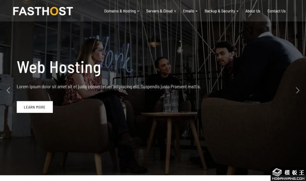Click the mobanwang.com watermark text
This screenshot has height=181, width=306.
288,178
